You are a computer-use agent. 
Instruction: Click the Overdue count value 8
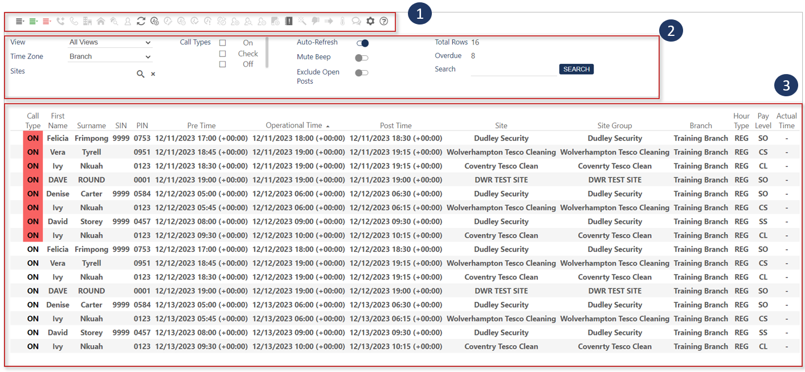pyautogui.click(x=473, y=56)
